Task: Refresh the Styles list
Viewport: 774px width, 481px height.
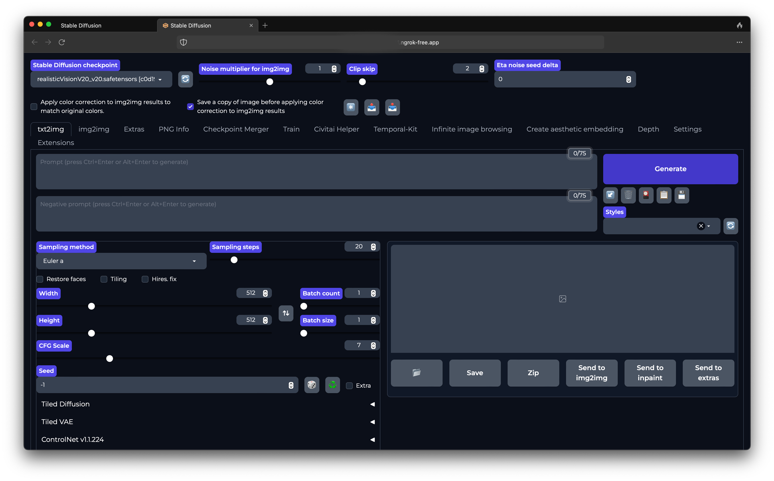Action: [x=731, y=226]
